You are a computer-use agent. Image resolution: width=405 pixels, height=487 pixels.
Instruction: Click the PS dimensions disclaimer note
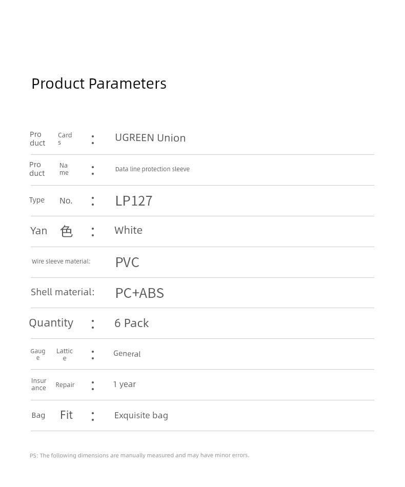pos(139,455)
